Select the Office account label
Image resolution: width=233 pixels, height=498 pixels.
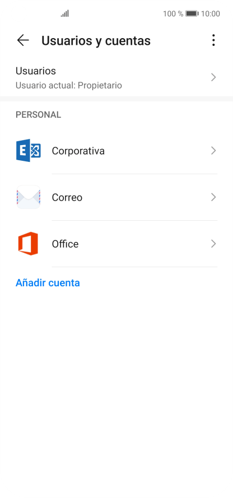point(65,244)
